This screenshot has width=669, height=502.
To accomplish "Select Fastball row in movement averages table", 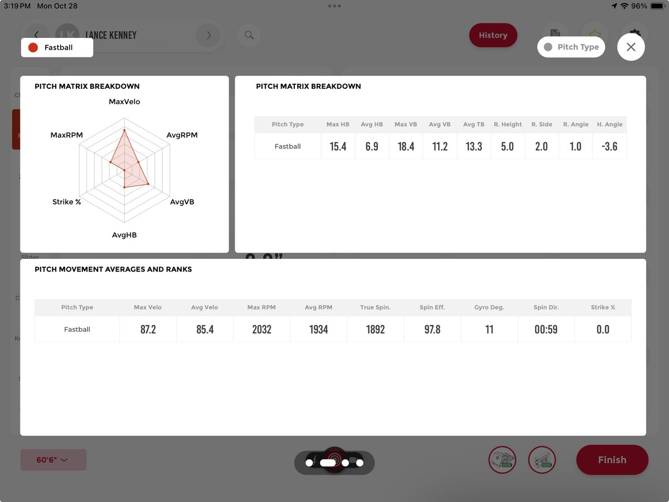I will (333, 329).
